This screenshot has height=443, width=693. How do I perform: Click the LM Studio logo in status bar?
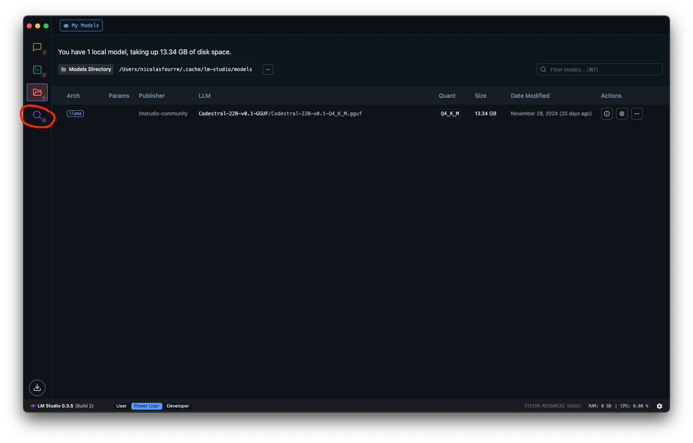[x=33, y=406]
